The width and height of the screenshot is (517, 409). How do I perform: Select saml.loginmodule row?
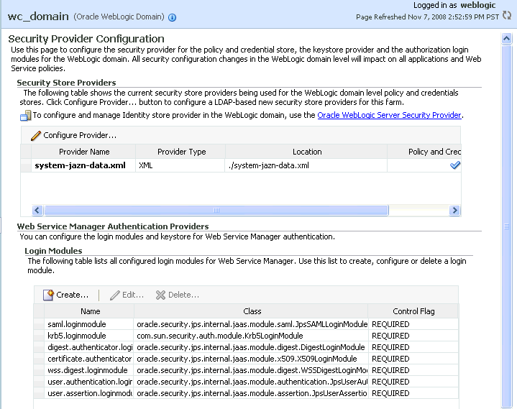(246, 324)
